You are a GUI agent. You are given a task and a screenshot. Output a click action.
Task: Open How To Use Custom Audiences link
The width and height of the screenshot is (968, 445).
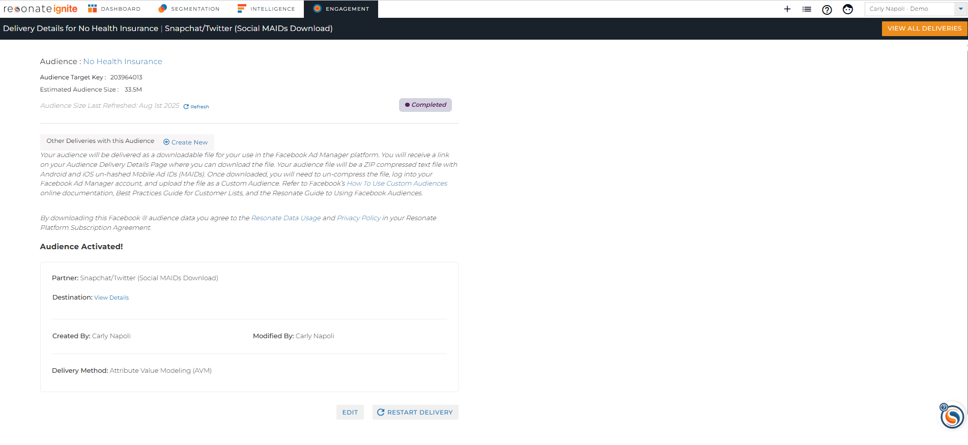coord(397,184)
